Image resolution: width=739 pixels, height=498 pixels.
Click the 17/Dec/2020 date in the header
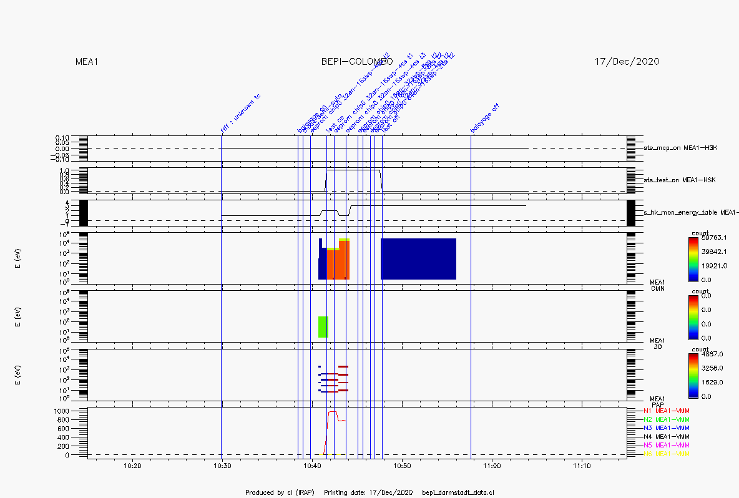(627, 62)
